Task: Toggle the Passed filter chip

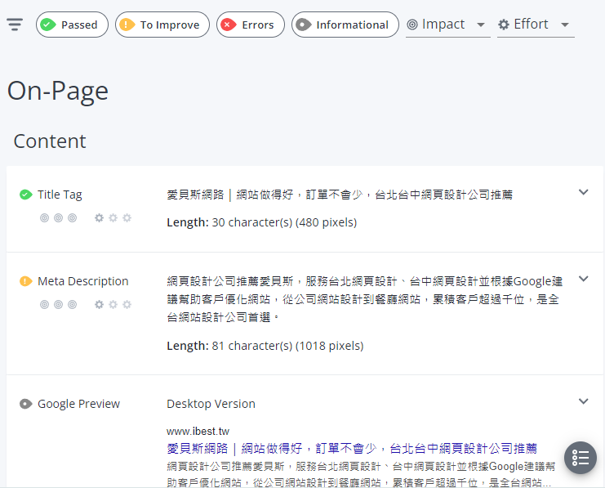Action: point(72,25)
